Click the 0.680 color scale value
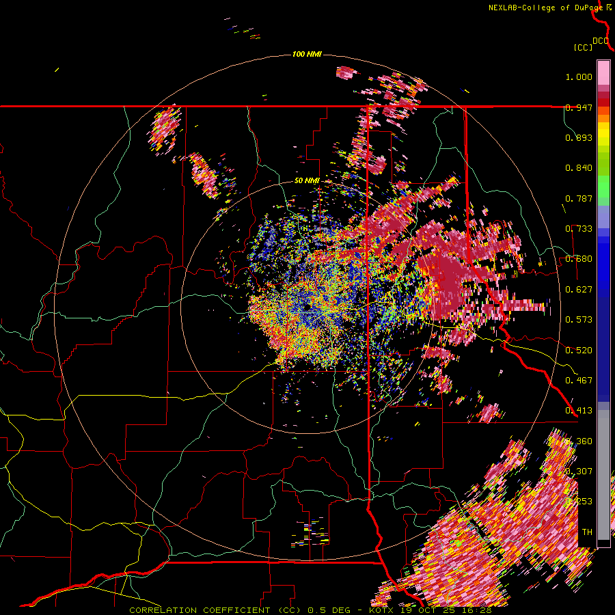Image resolution: width=615 pixels, height=615 pixels. click(x=579, y=259)
